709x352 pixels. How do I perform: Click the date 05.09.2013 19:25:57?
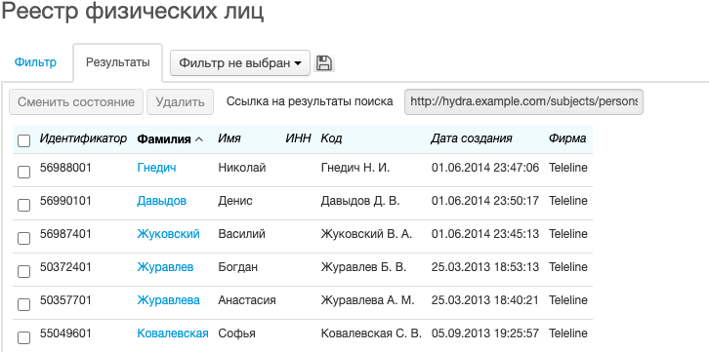point(485,333)
